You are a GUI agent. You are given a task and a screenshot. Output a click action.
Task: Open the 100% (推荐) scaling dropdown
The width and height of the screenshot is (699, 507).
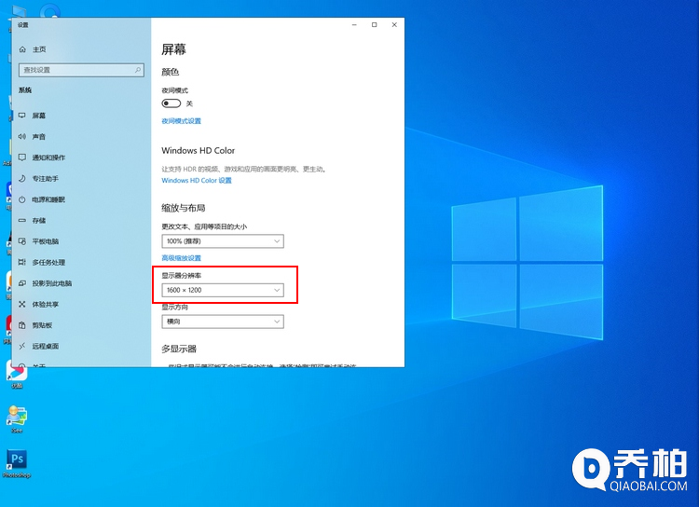click(223, 241)
